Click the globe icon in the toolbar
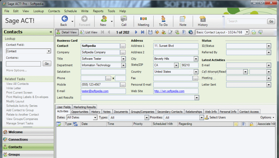This screenshot has width=279, height=158. (190, 32)
